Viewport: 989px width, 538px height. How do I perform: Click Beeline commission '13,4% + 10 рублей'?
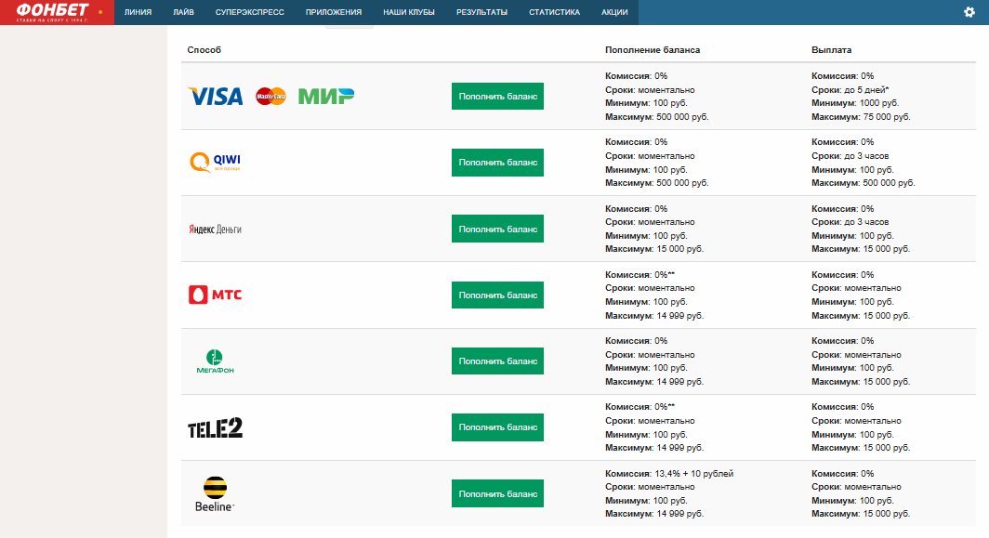point(693,474)
